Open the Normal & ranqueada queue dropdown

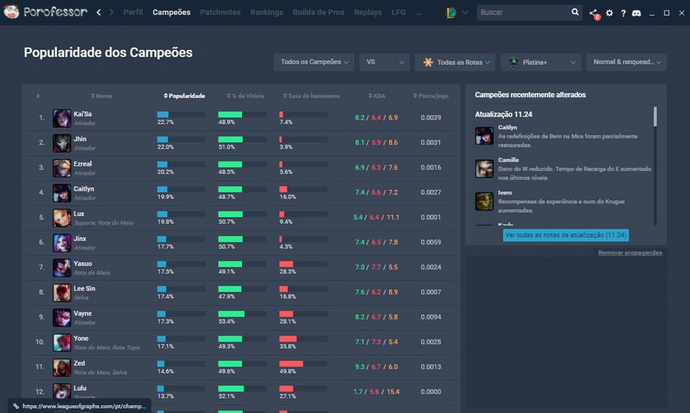point(625,62)
